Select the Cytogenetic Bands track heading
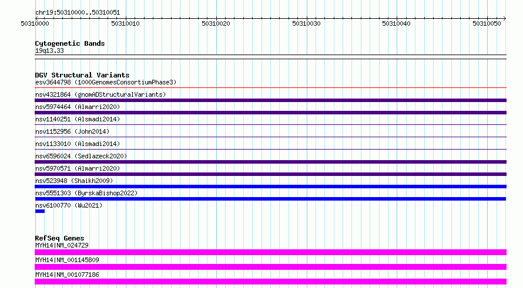This screenshot has width=523, height=288. 70,43
